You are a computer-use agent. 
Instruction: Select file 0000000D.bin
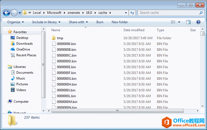click(x=67, y=61)
